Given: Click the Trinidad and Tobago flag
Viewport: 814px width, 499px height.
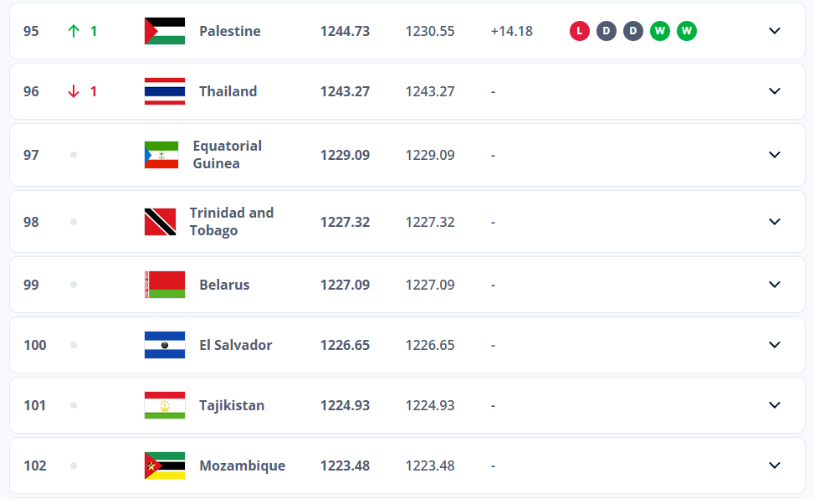Looking at the screenshot, I should [160, 222].
